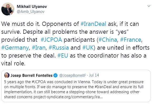This screenshot has height=104, width=154.
Task: Open the Mikhail Ulyanov display name
Action: click(x=32, y=7)
